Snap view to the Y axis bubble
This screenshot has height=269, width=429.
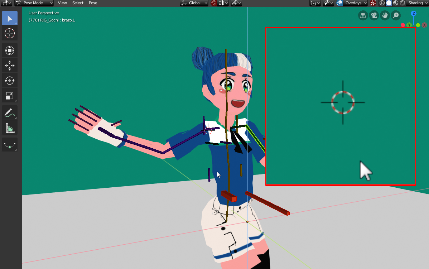tap(409, 25)
